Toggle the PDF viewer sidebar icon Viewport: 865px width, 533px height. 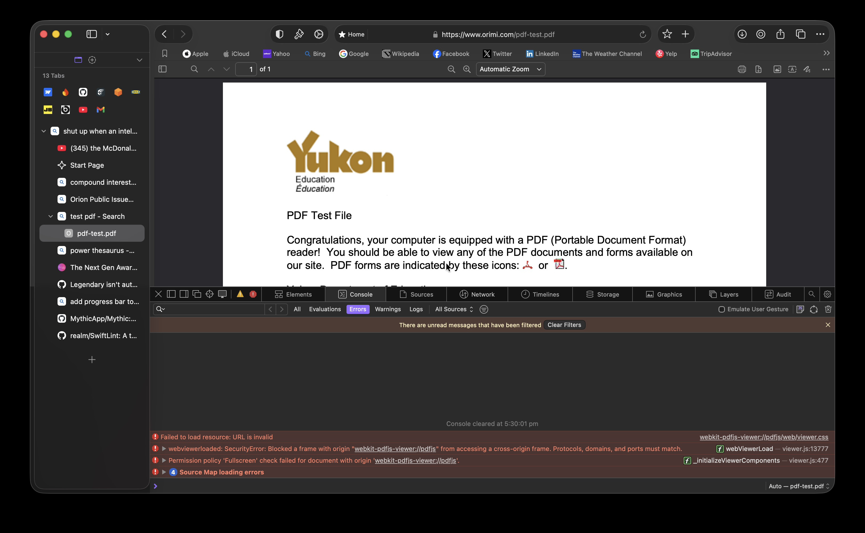pyautogui.click(x=162, y=69)
